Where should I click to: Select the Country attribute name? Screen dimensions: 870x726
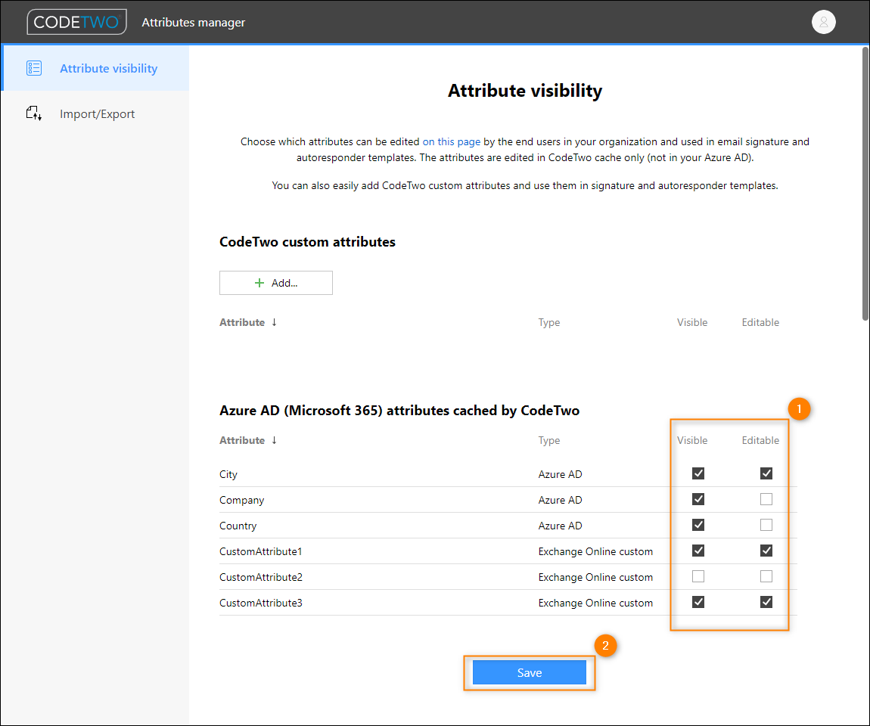coord(238,526)
